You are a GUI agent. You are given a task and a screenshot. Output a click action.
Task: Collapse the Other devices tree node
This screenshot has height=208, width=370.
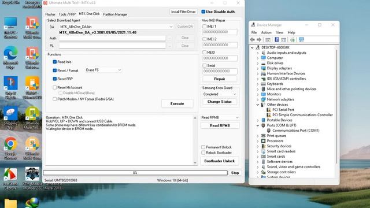click(258, 105)
